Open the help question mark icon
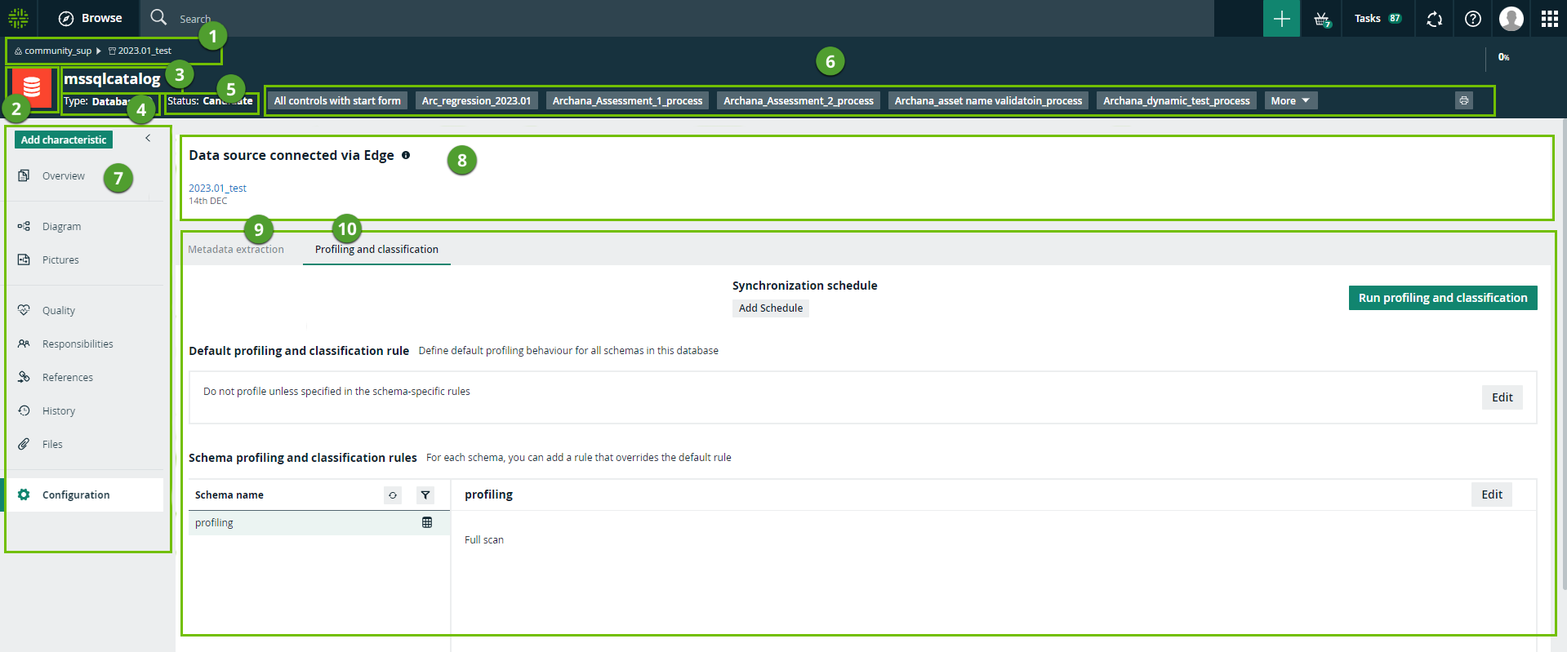This screenshot has height=652, width=1567. coord(1472,19)
